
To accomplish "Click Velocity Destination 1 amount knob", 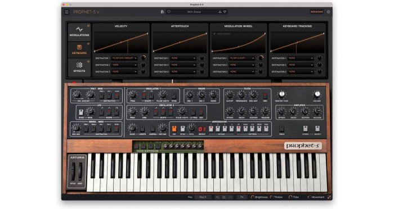I will point(143,58).
